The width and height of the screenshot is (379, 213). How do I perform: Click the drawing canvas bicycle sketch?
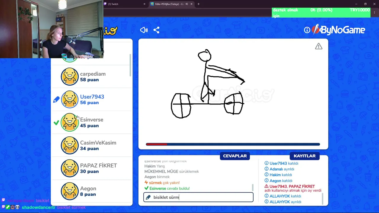208,84
